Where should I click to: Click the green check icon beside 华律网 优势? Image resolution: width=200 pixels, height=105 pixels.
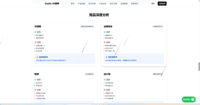click(x=35, y=32)
